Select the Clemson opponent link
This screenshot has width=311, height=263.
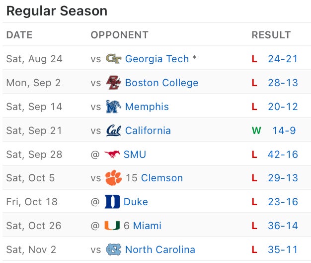click(162, 178)
